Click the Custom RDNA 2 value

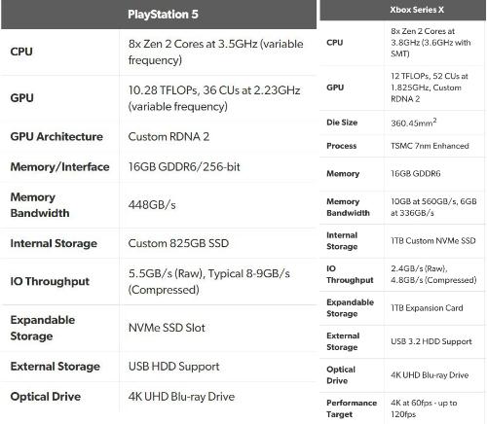click(169, 136)
